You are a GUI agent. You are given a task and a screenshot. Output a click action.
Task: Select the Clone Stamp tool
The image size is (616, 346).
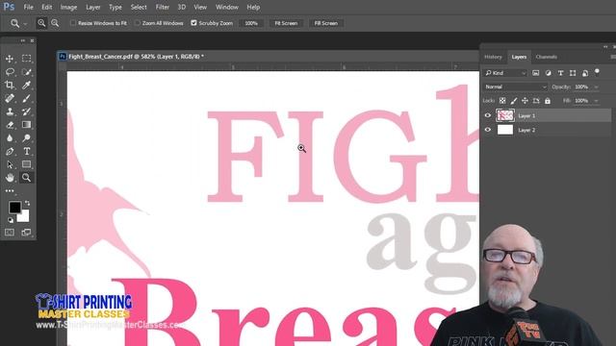[10, 111]
